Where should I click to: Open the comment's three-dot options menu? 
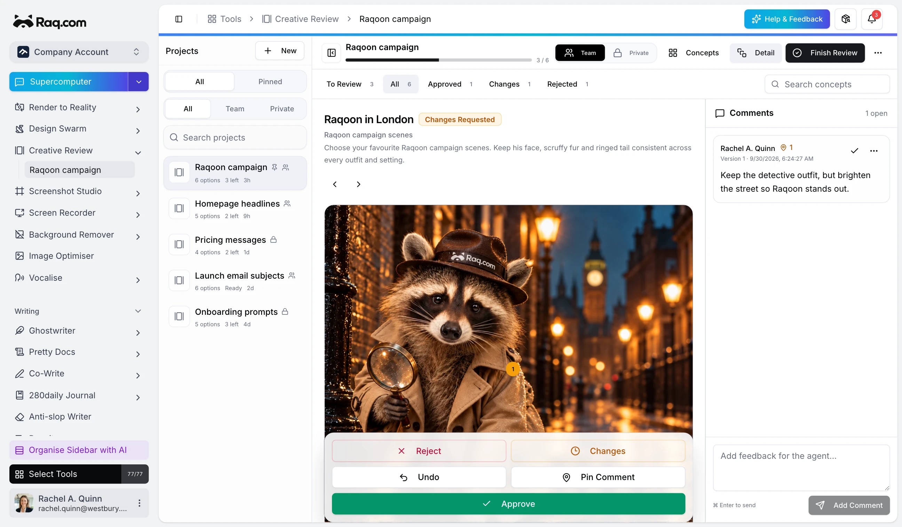[x=874, y=151]
